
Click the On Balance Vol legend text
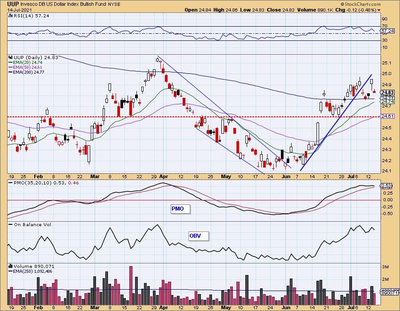32,224
